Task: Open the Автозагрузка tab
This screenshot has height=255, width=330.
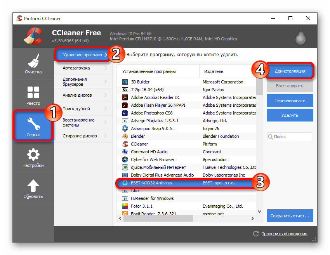Action: point(83,68)
